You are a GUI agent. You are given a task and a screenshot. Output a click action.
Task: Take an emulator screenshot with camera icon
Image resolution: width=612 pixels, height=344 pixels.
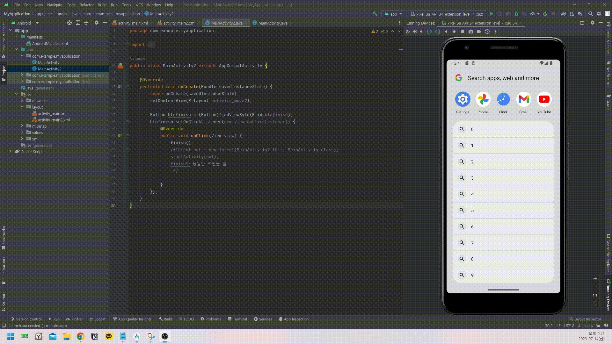click(471, 32)
